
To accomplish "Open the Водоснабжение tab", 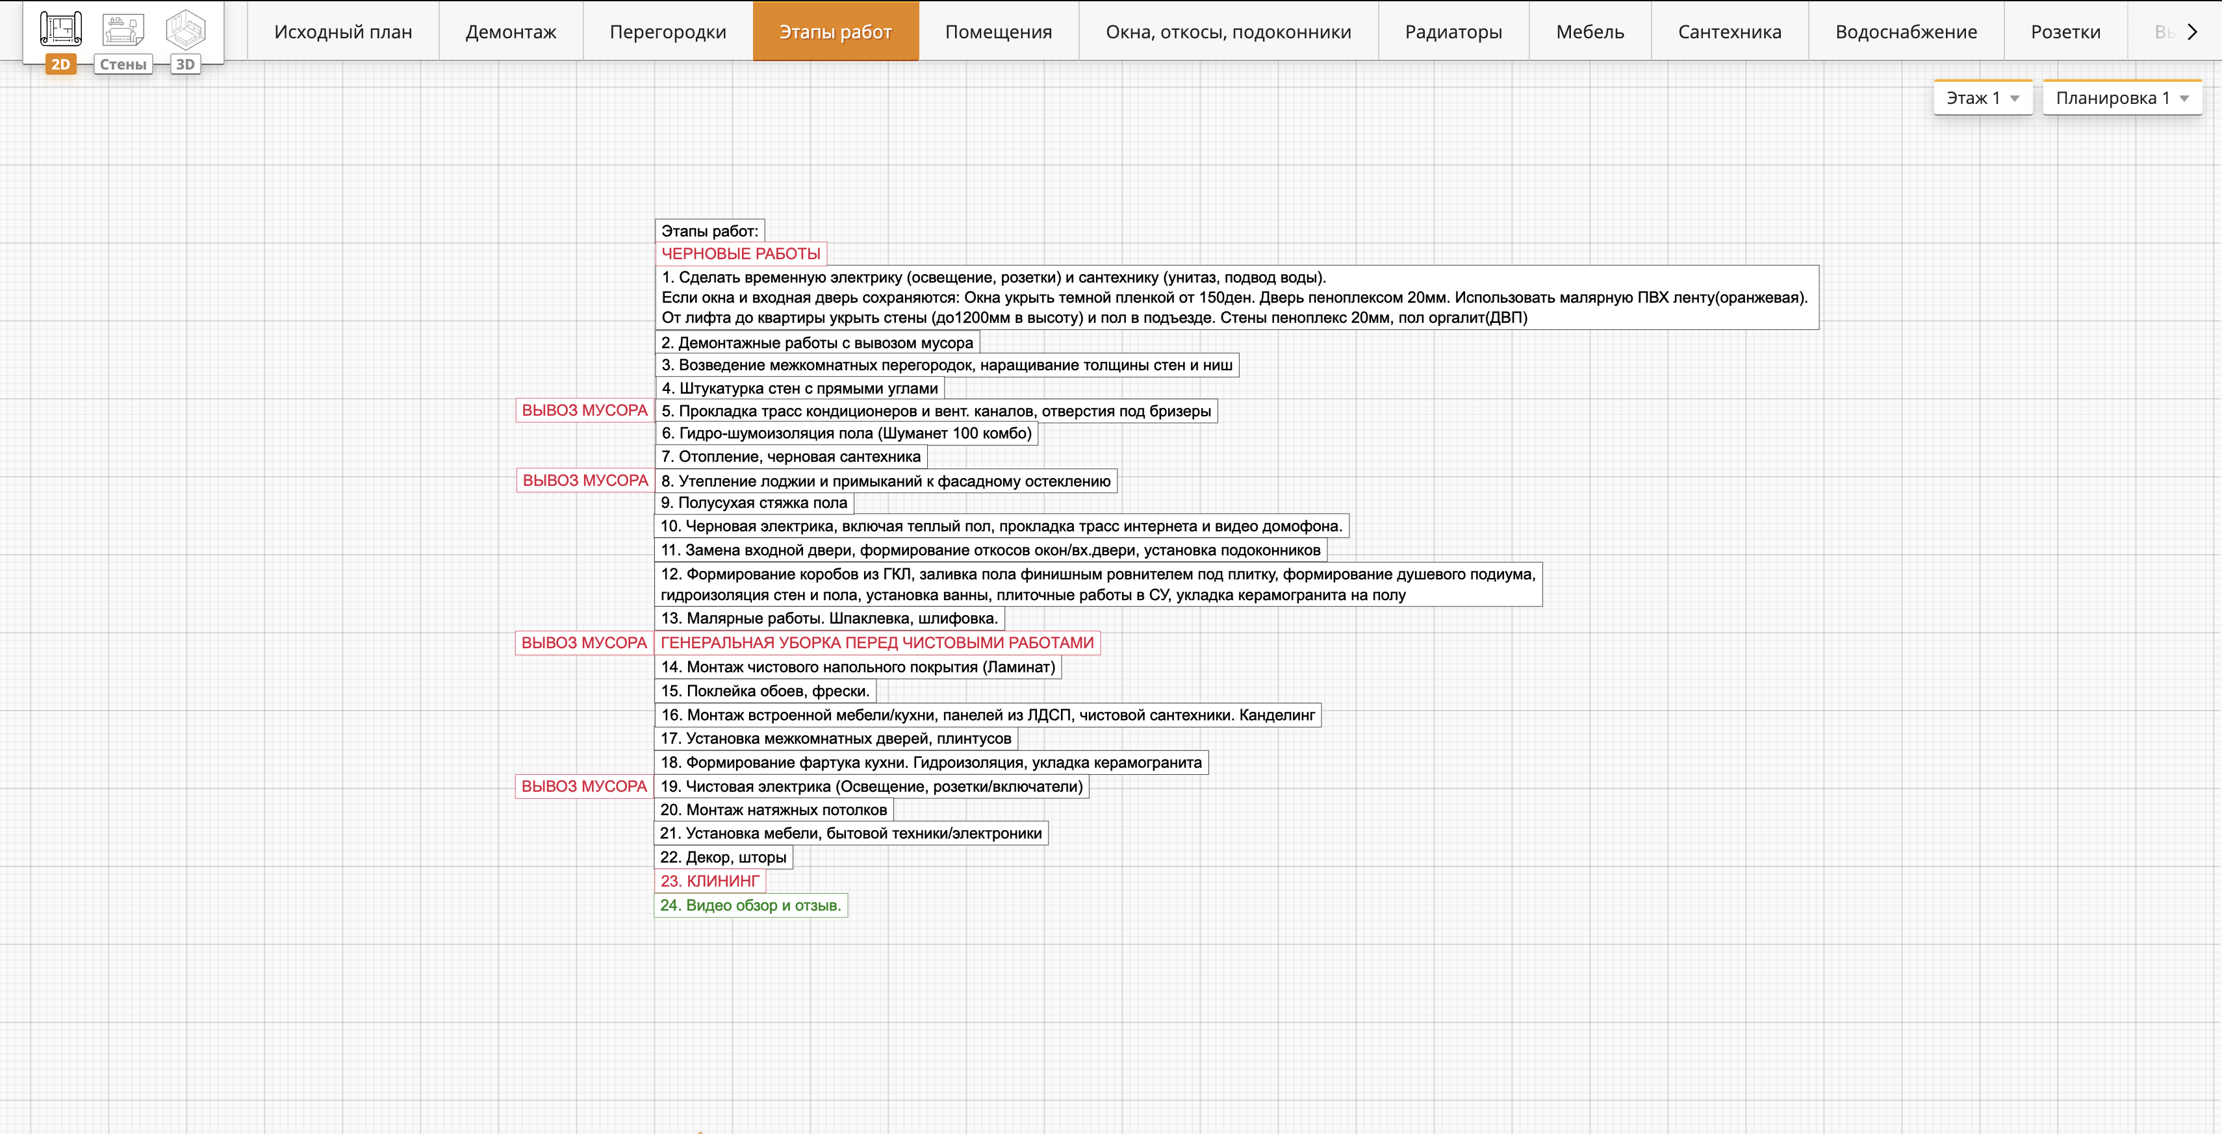I will coord(1906,32).
